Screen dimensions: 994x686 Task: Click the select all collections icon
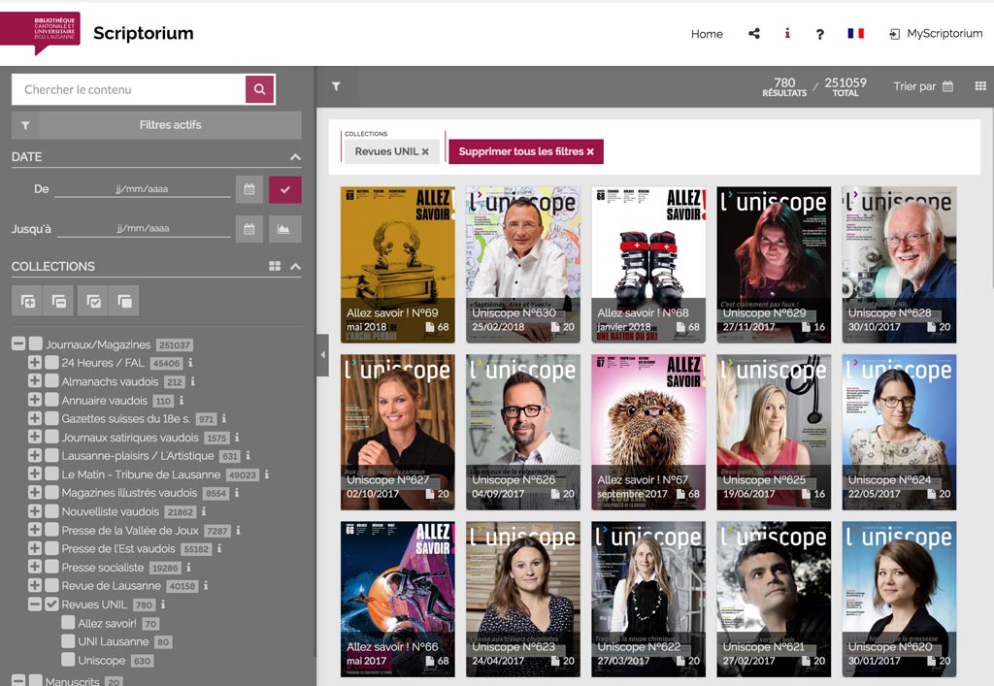point(93,301)
